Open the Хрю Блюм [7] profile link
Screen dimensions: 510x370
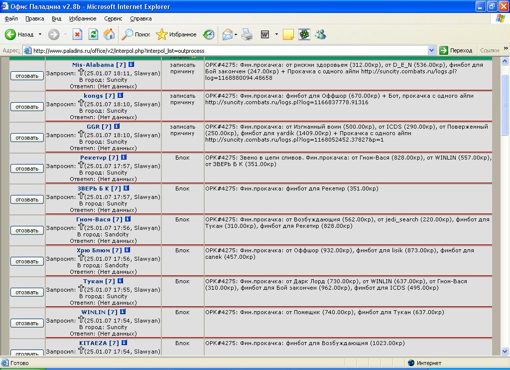click(99, 250)
